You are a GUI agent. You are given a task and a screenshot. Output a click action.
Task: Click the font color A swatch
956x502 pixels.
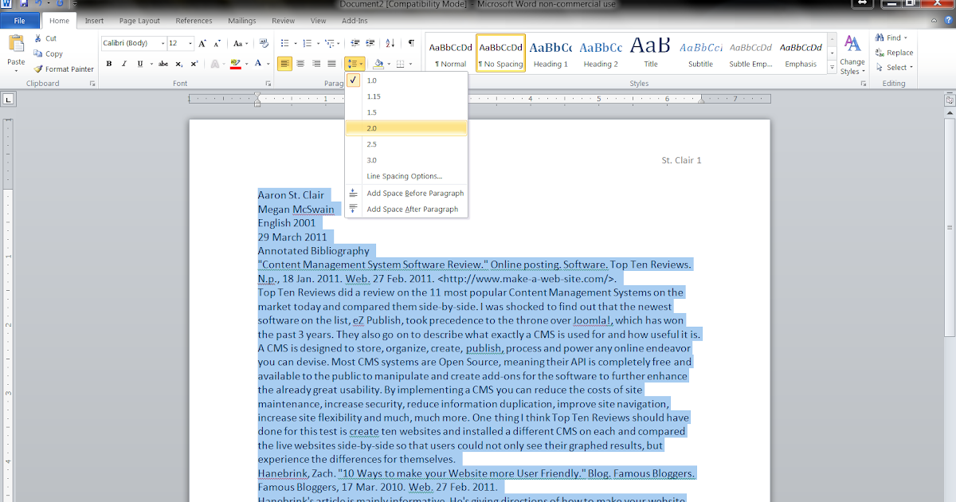point(258,64)
